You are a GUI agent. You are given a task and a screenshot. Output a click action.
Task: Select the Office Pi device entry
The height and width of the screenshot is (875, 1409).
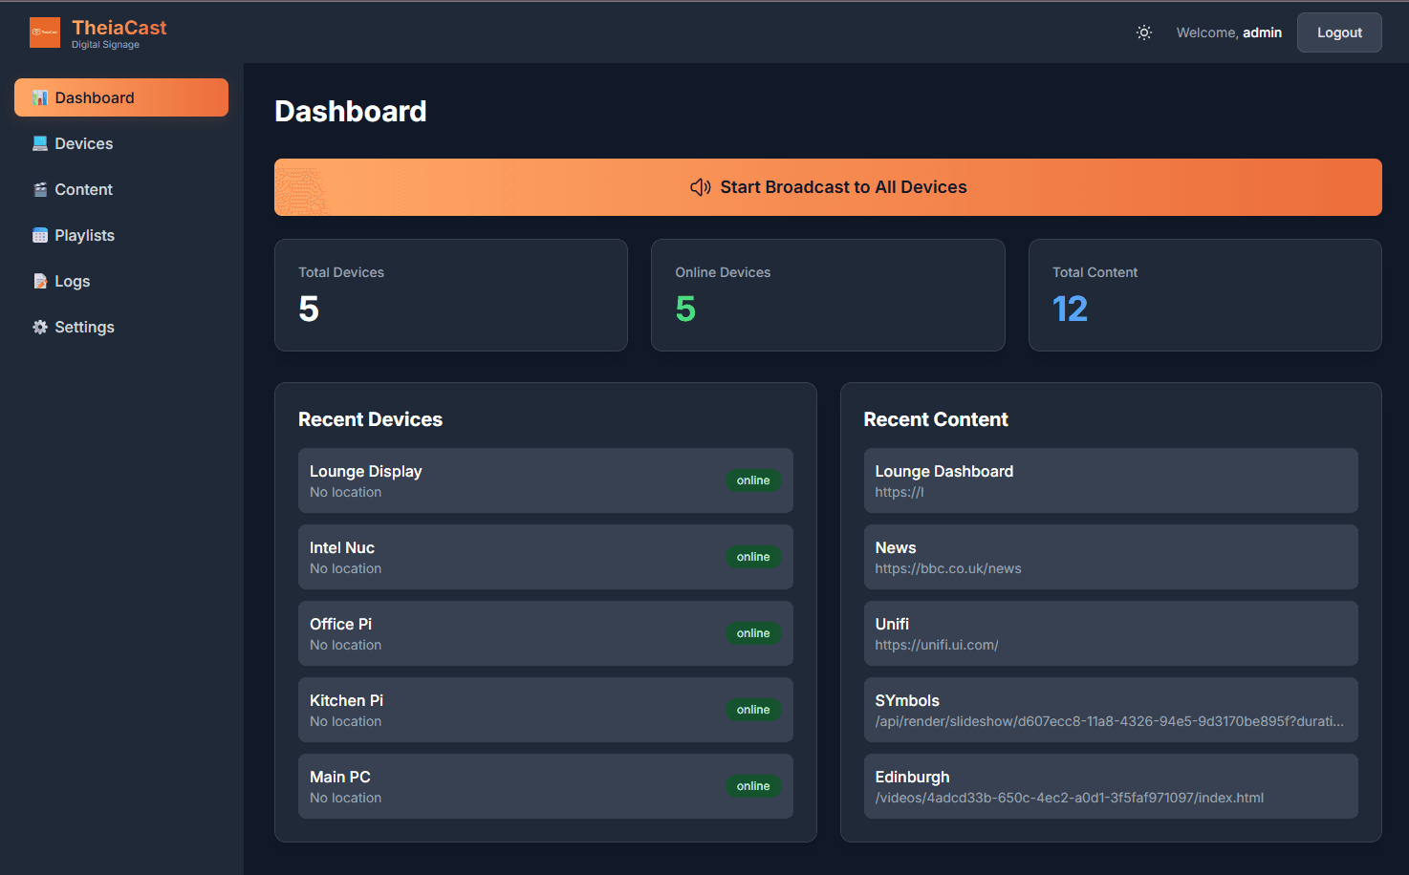(x=545, y=632)
